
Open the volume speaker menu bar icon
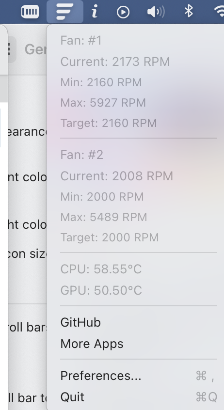pyautogui.click(x=156, y=12)
